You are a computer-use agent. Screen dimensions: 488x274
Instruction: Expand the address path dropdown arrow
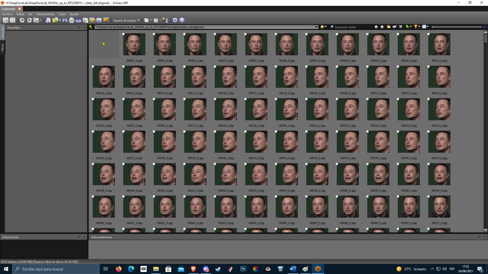point(316,27)
